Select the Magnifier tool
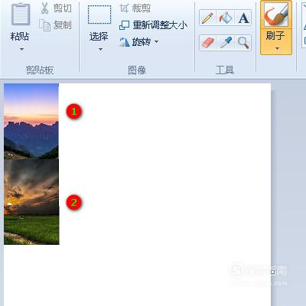The height and width of the screenshot is (306, 306). tap(243, 43)
